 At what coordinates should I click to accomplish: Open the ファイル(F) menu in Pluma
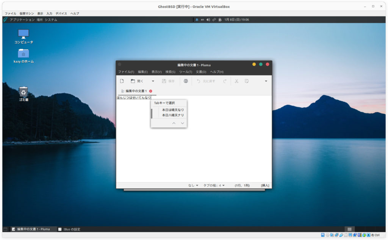(126, 72)
